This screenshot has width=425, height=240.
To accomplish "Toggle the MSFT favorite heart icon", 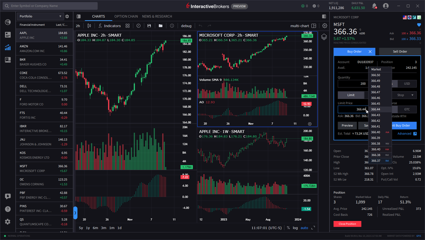I will tap(419, 25).
